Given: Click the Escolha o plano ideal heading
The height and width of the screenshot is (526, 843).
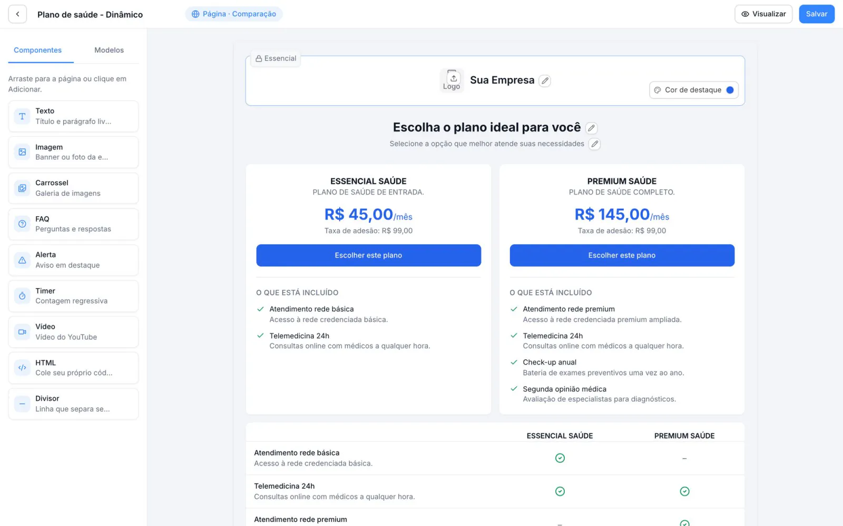Looking at the screenshot, I should (487, 127).
